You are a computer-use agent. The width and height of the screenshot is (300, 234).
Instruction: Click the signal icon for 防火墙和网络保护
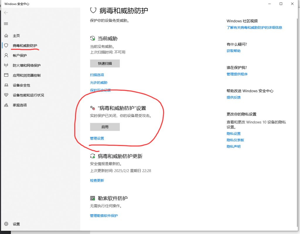[x=6, y=65]
